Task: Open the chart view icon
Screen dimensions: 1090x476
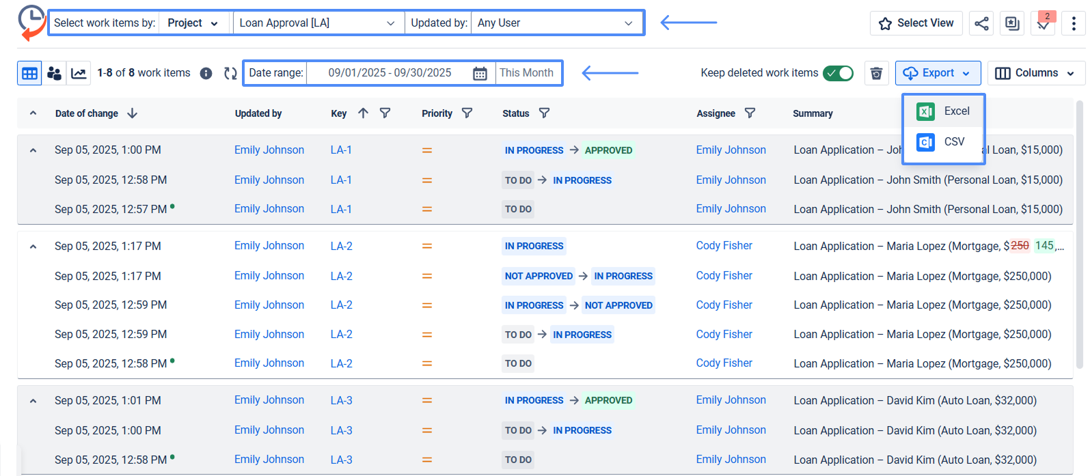Action: point(79,73)
